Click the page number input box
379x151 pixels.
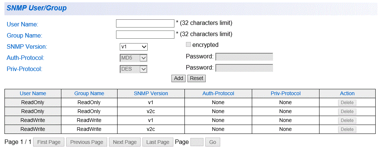click(197, 142)
